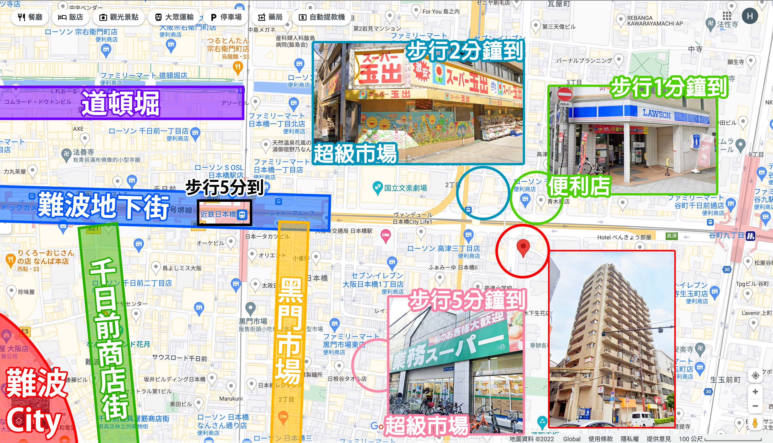Click the zoom out minus button
The image size is (773, 443).
pyautogui.click(x=755, y=406)
